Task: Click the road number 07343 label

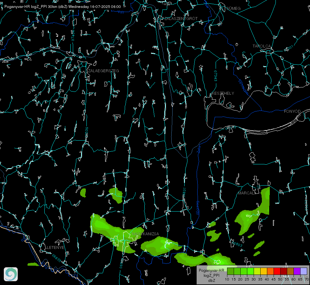Action: tap(216, 76)
